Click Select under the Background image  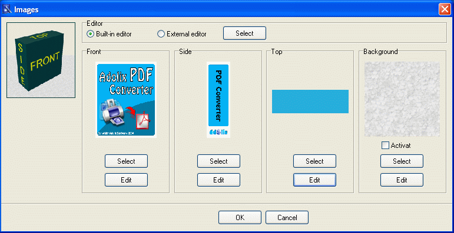(402, 161)
